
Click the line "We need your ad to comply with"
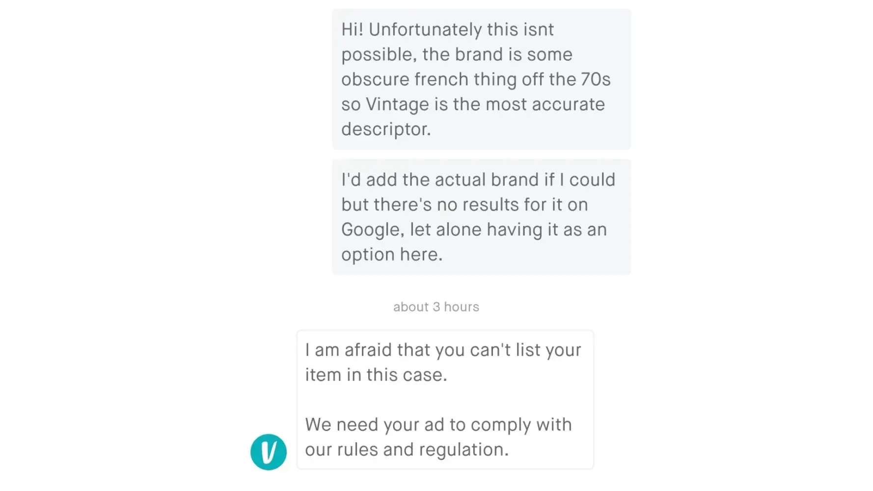pos(438,425)
